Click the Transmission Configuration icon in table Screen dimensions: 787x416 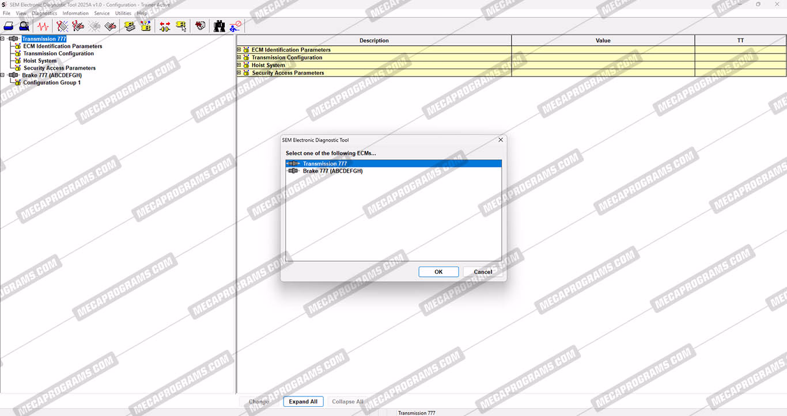pyautogui.click(x=247, y=58)
